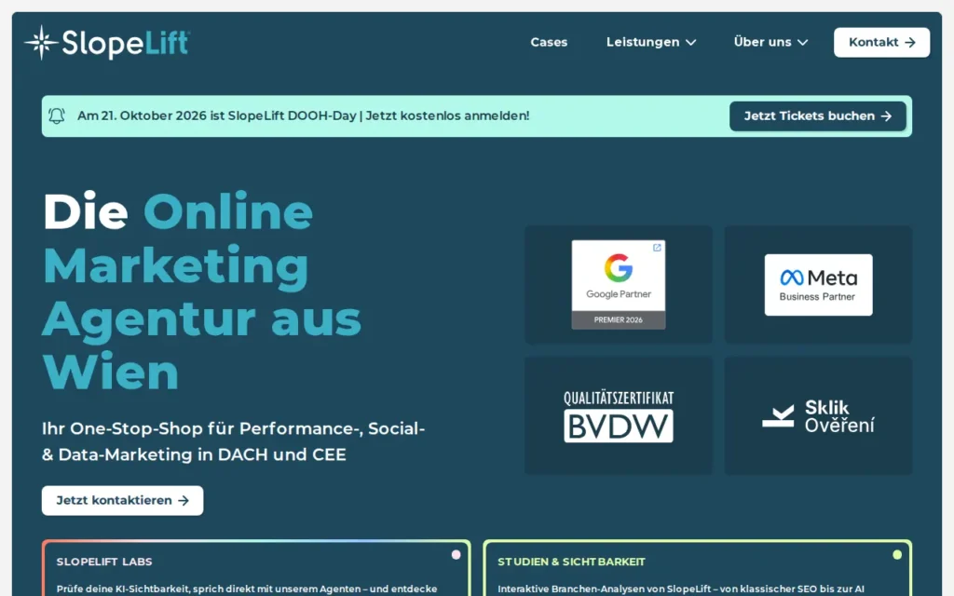Image resolution: width=954 pixels, height=596 pixels.
Task: Click the Kontakt button
Action: tap(881, 42)
